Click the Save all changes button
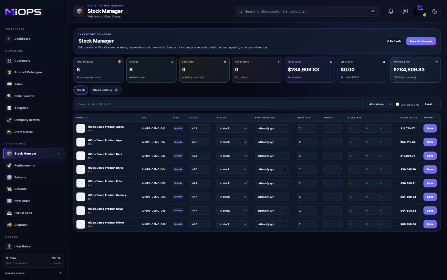Screen dimensions: 447x280 tap(421, 41)
